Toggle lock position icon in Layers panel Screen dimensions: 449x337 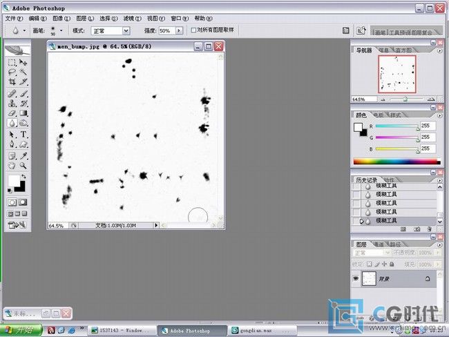384,264
